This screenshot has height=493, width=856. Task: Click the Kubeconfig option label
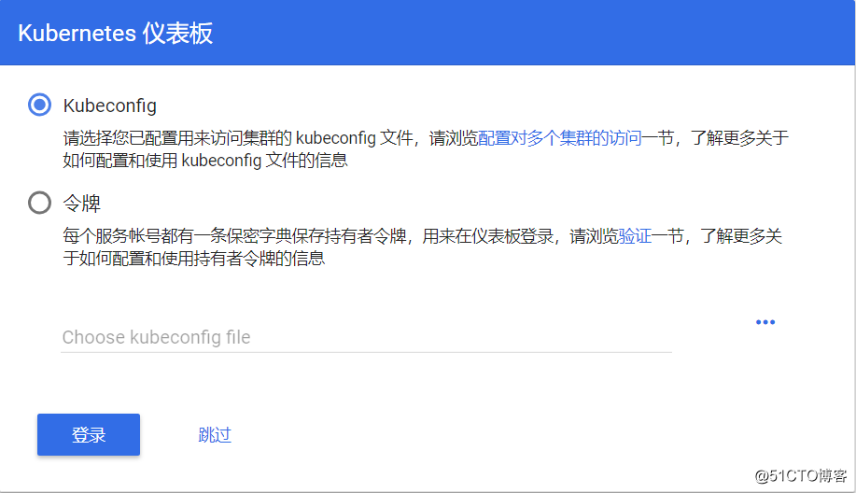[x=110, y=106]
